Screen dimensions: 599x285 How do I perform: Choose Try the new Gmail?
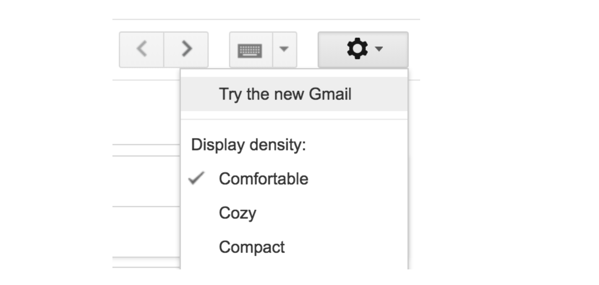285,94
